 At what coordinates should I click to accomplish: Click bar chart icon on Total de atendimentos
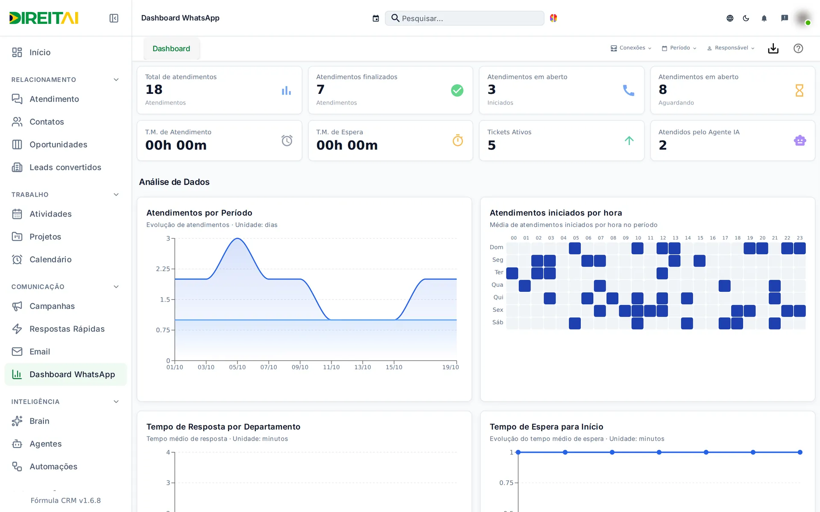[286, 90]
